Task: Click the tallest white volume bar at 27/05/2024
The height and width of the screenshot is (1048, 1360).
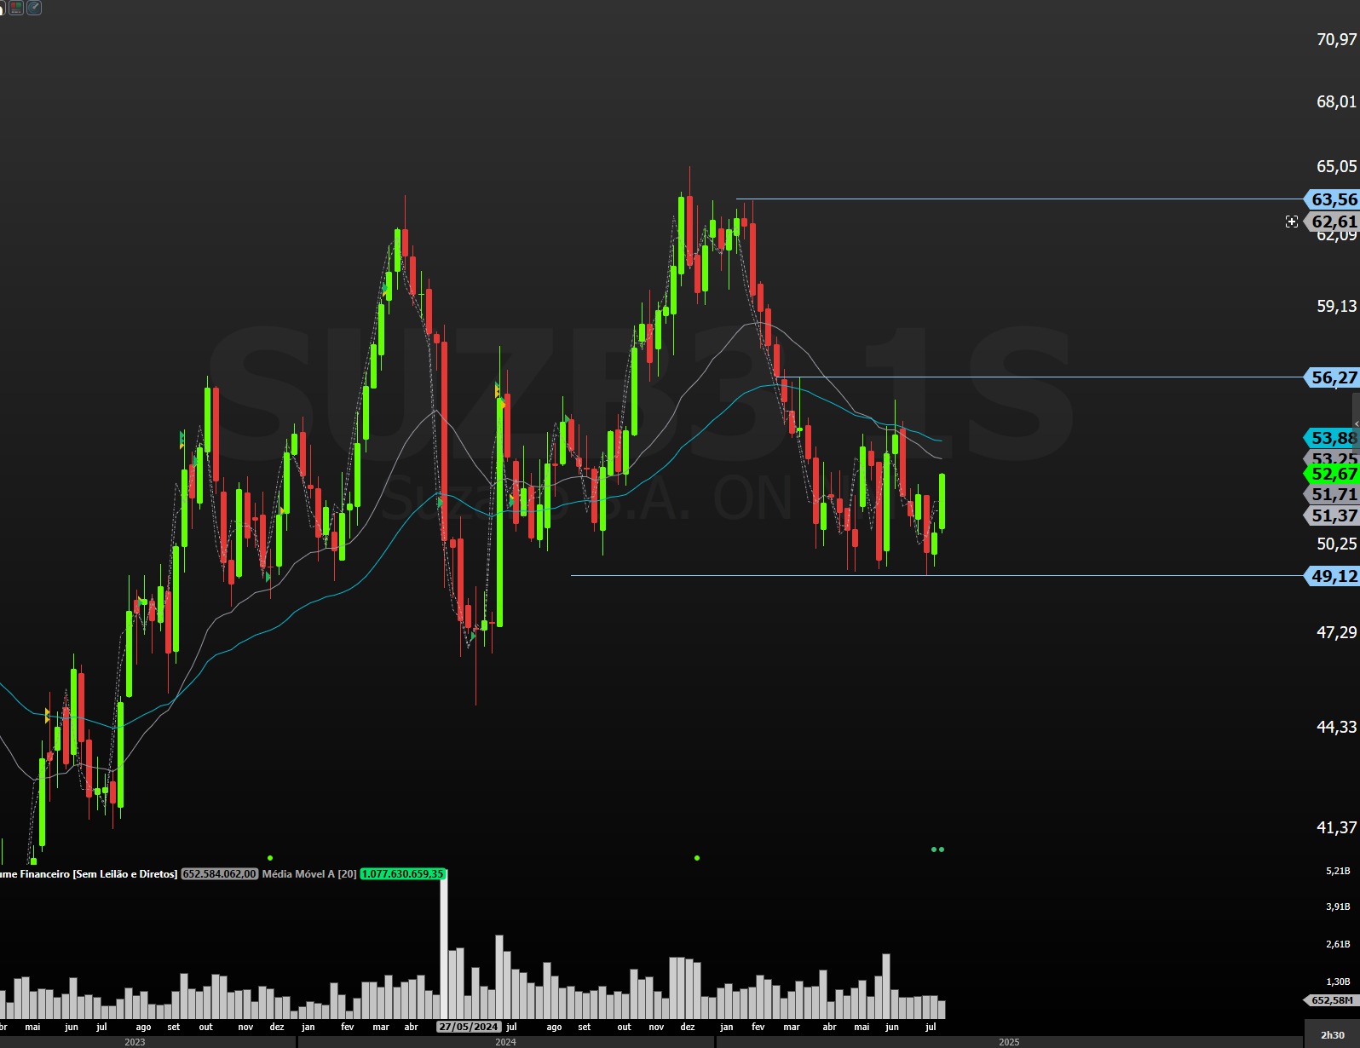Action: click(444, 946)
